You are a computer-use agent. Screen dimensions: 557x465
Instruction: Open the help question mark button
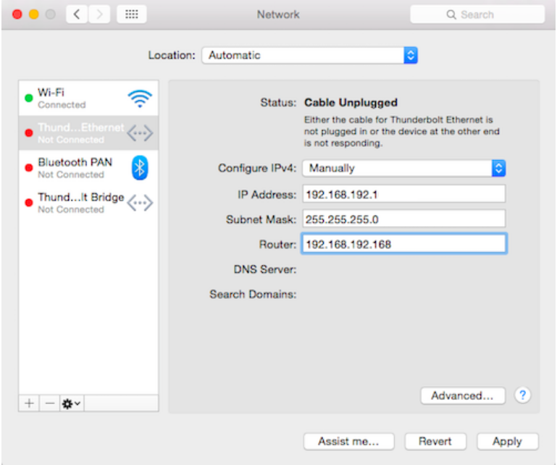click(522, 395)
